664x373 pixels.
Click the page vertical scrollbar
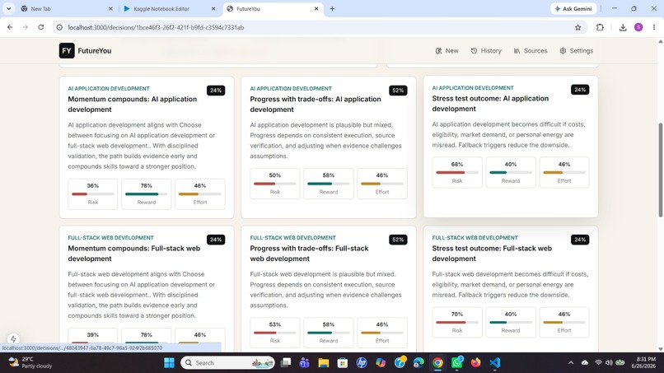[x=660, y=170]
